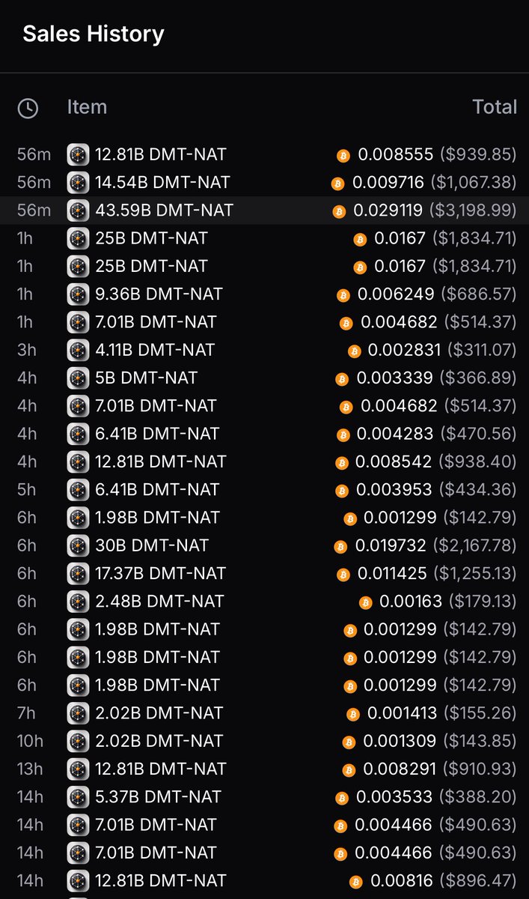
Task: Select the token icon beside 30B DMT-NAT
Action: pyautogui.click(x=78, y=545)
